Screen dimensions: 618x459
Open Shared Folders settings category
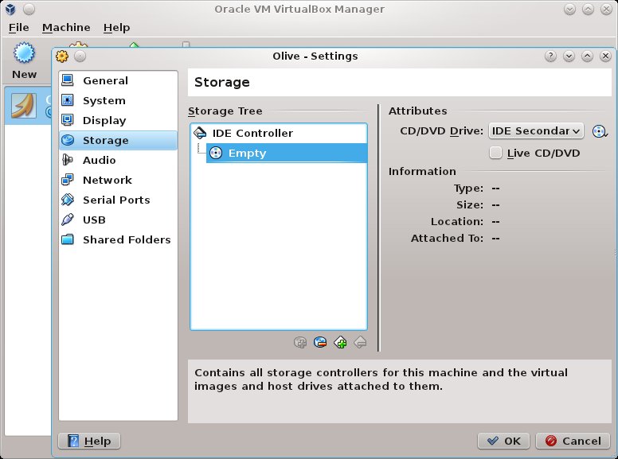pyautogui.click(x=118, y=239)
